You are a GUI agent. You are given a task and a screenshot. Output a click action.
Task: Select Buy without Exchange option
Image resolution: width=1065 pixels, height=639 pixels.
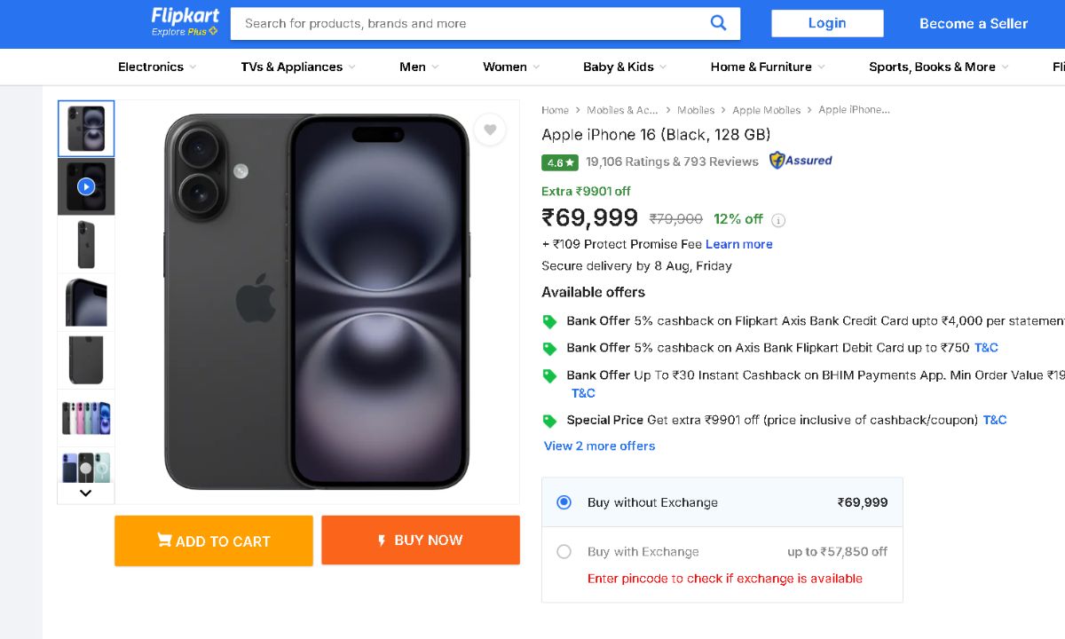(564, 502)
